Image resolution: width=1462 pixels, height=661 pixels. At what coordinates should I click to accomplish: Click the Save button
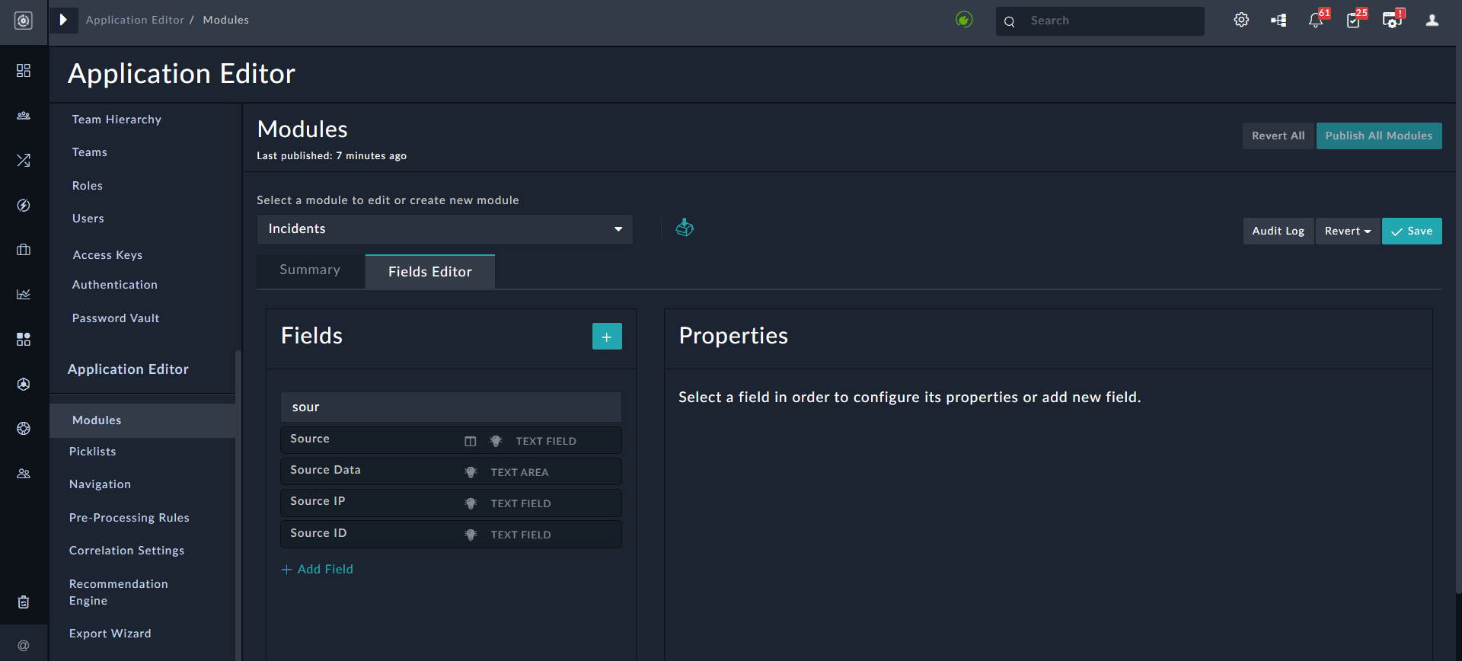[1412, 231]
